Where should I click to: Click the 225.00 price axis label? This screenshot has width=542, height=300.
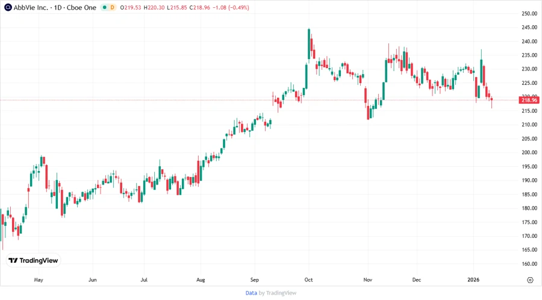click(x=529, y=83)
